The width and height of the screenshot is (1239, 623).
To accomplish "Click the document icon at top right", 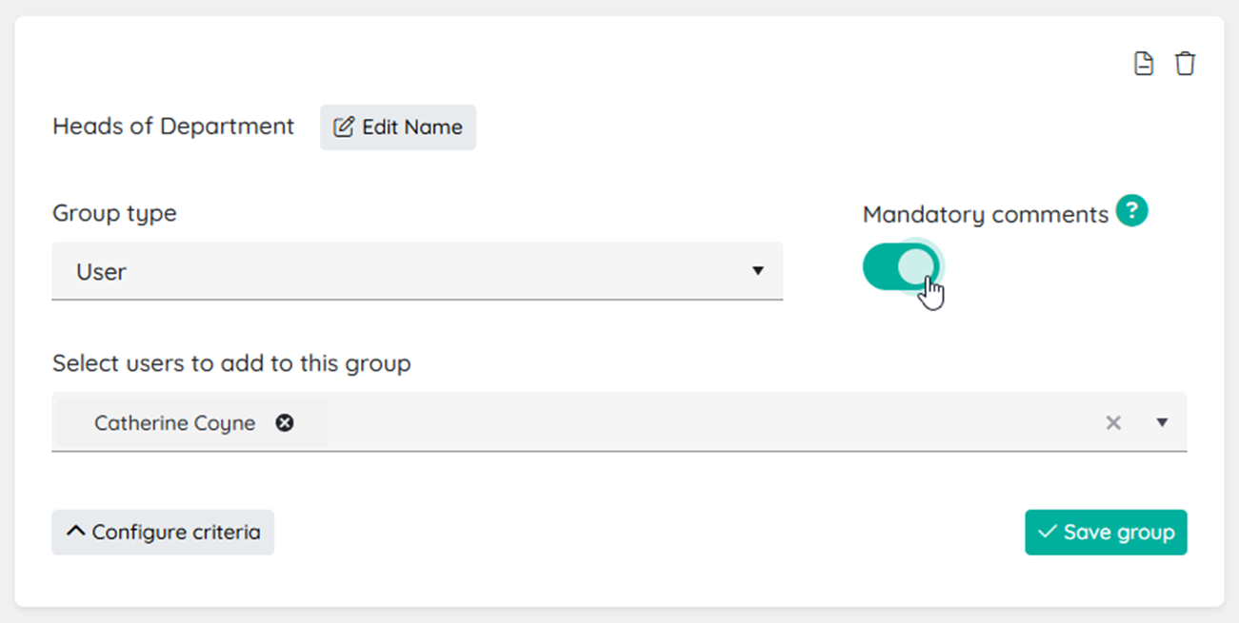I will (x=1144, y=64).
